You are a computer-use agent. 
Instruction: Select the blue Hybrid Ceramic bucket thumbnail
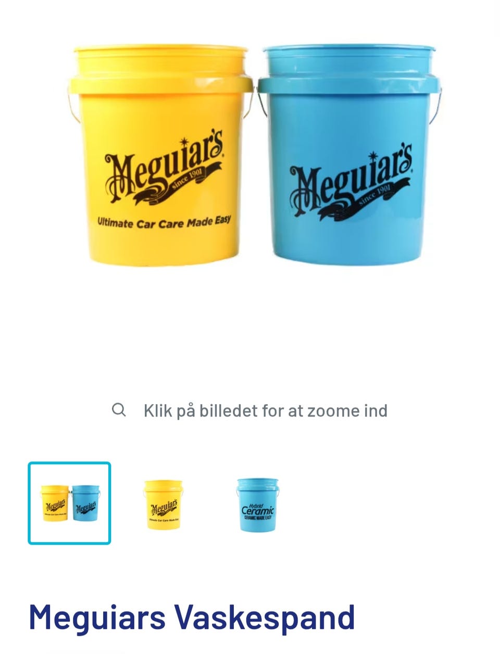[257, 505]
